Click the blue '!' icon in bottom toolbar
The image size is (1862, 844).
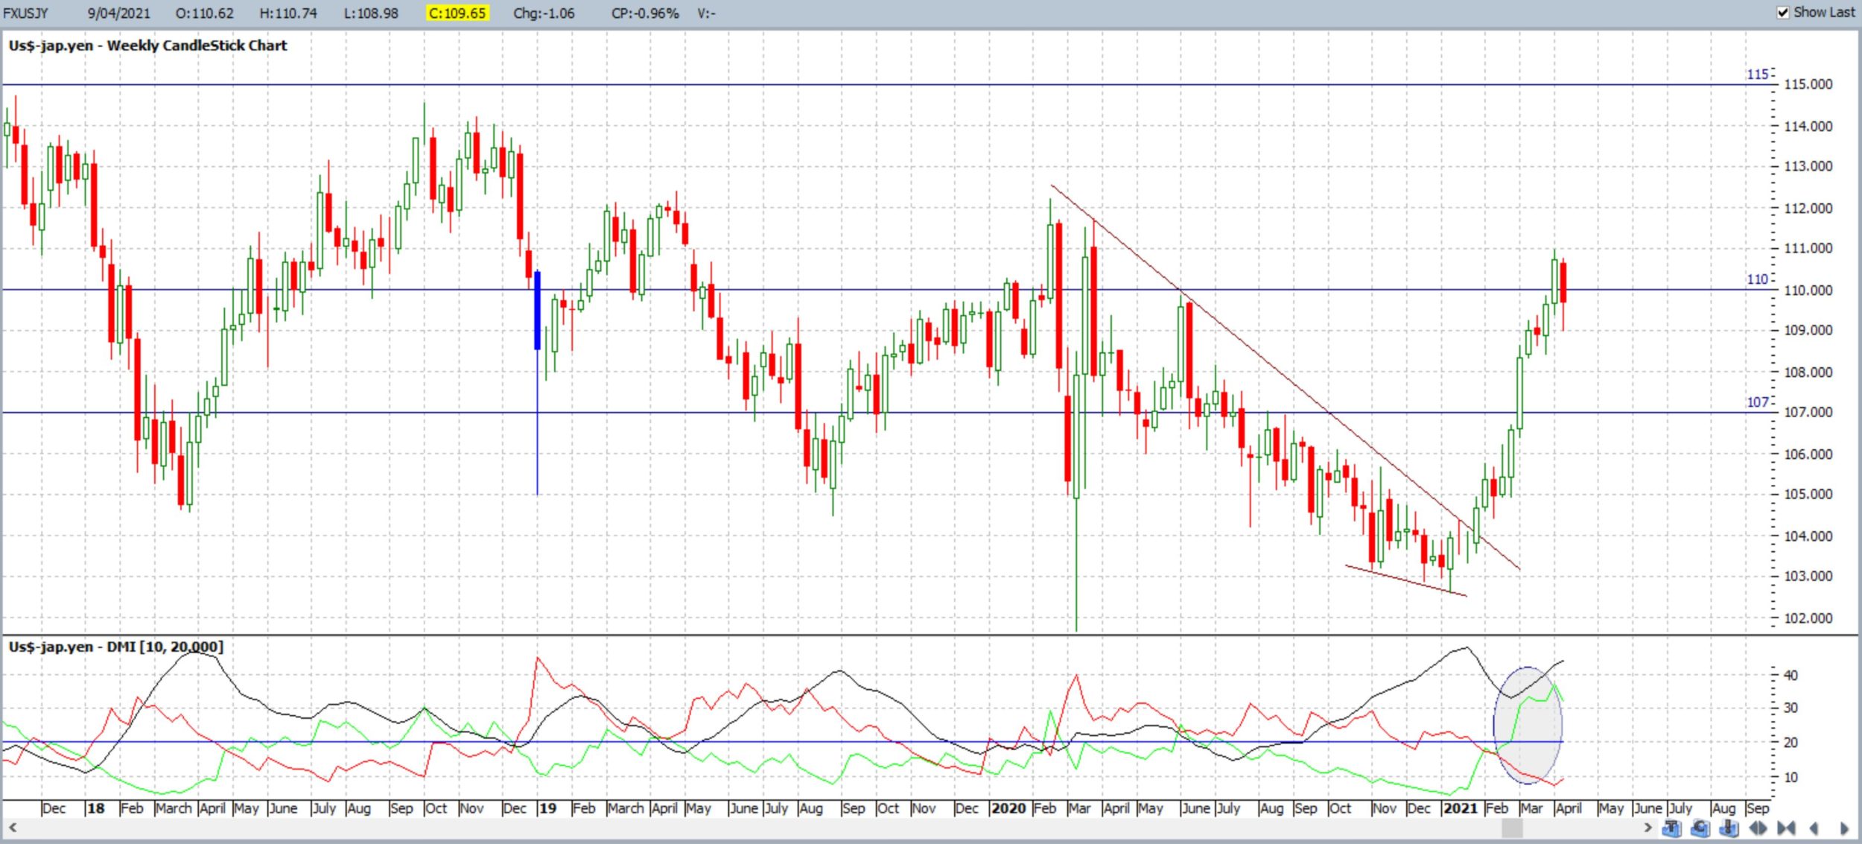click(x=1729, y=828)
